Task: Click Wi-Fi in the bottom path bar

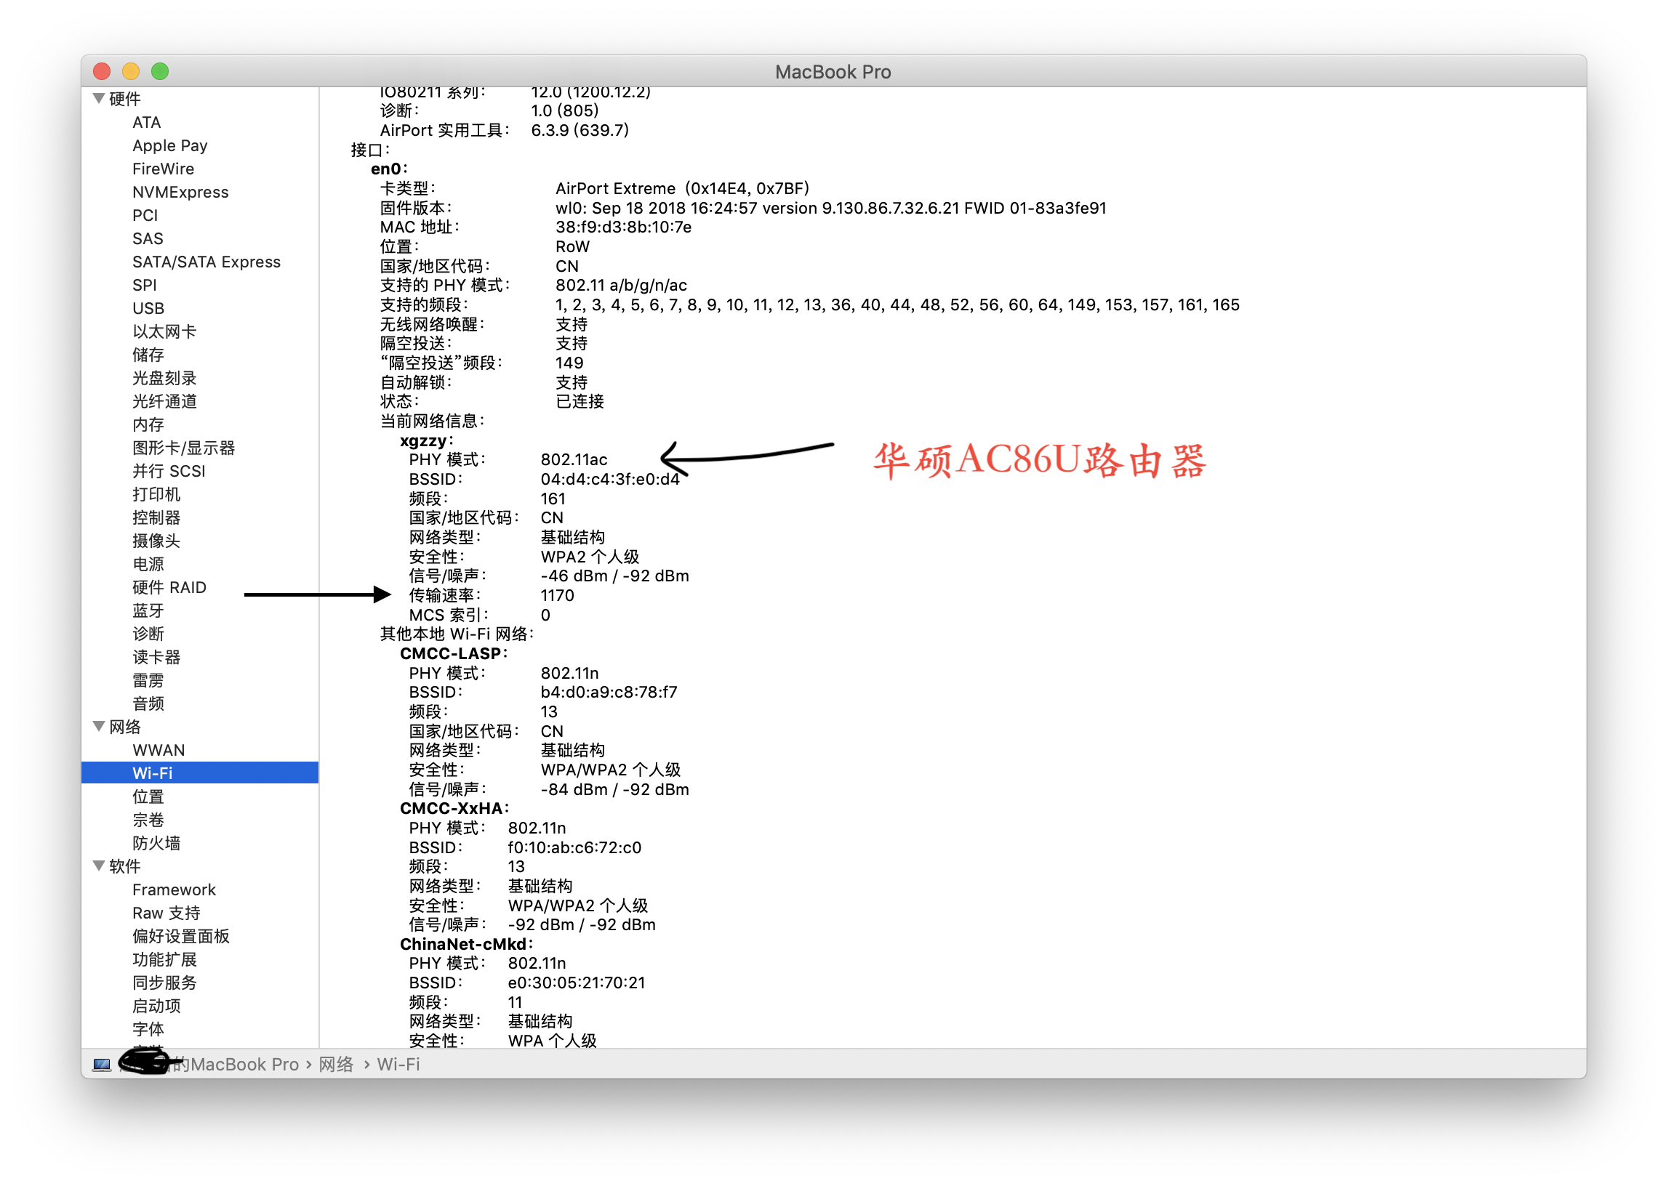Action: [x=398, y=1065]
